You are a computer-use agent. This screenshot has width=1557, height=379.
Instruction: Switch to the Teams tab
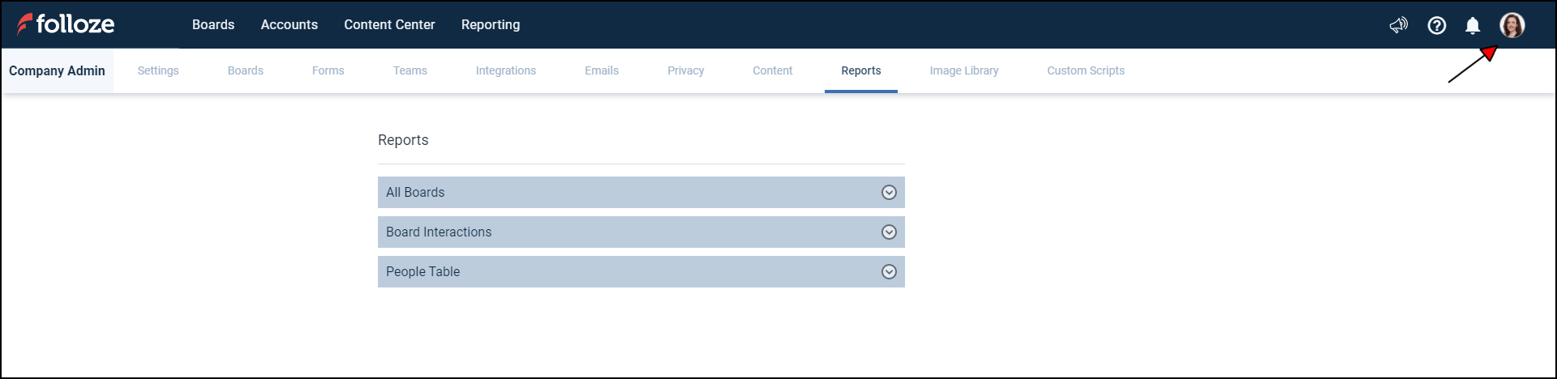(x=410, y=71)
